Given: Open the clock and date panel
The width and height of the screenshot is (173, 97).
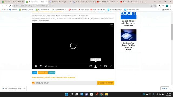Looking at the screenshot, I should pos(168,94).
